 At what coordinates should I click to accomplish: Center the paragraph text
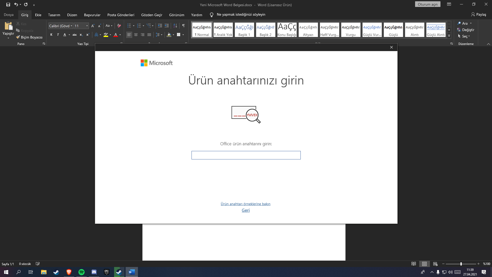point(136,35)
